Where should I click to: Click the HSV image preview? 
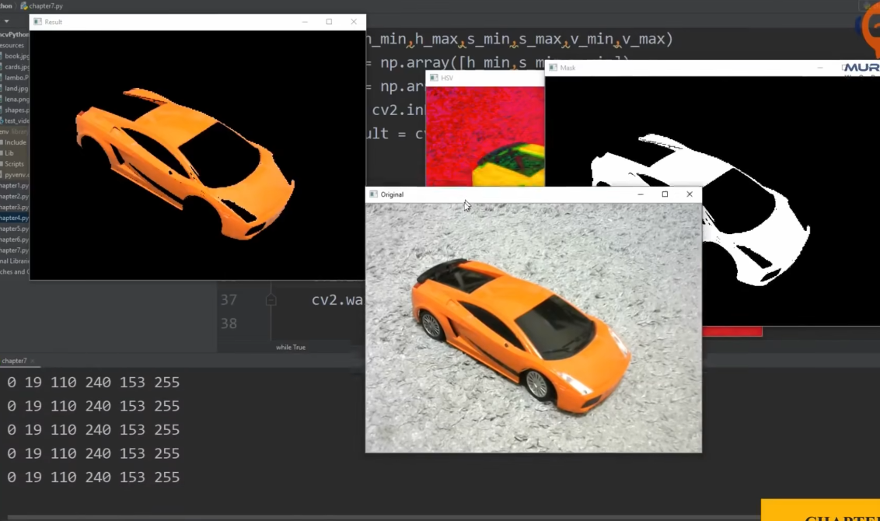tap(485, 136)
